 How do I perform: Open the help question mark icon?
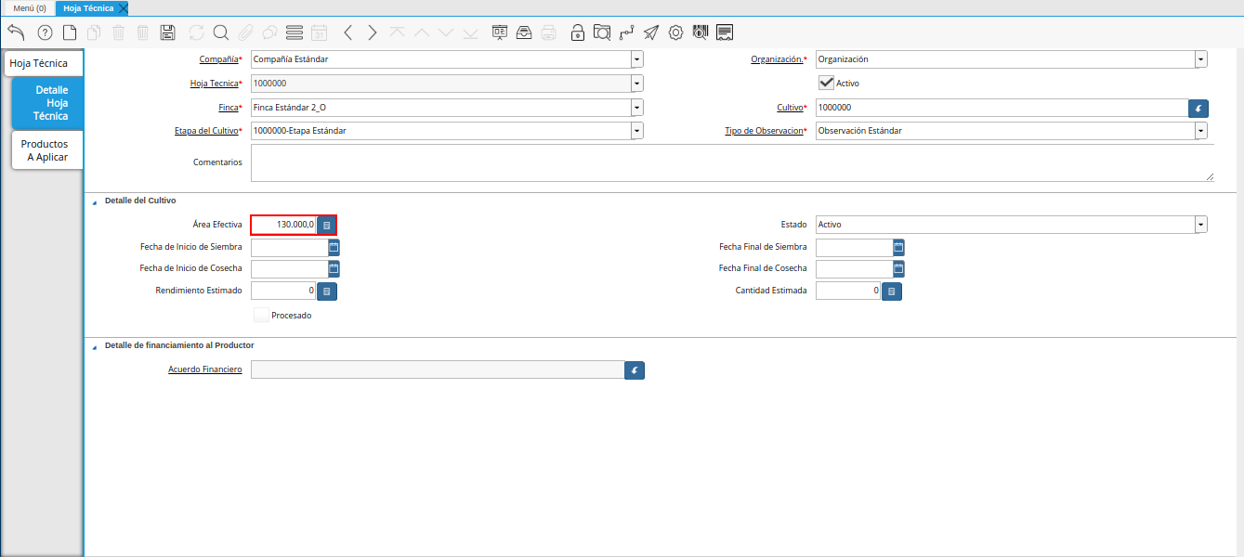click(45, 32)
